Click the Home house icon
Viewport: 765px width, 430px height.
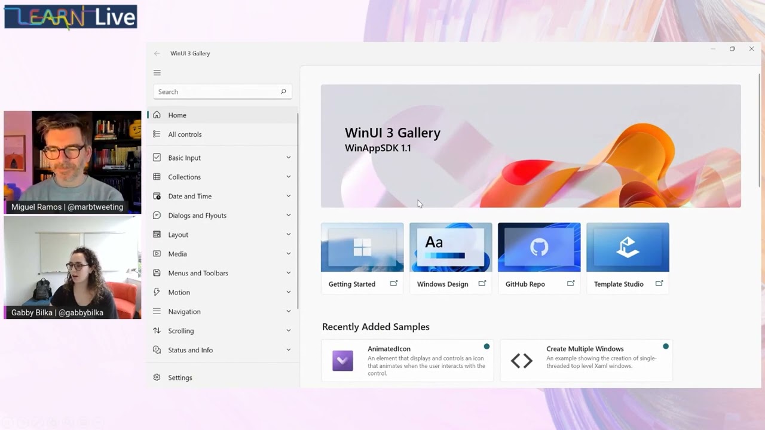pyautogui.click(x=157, y=115)
